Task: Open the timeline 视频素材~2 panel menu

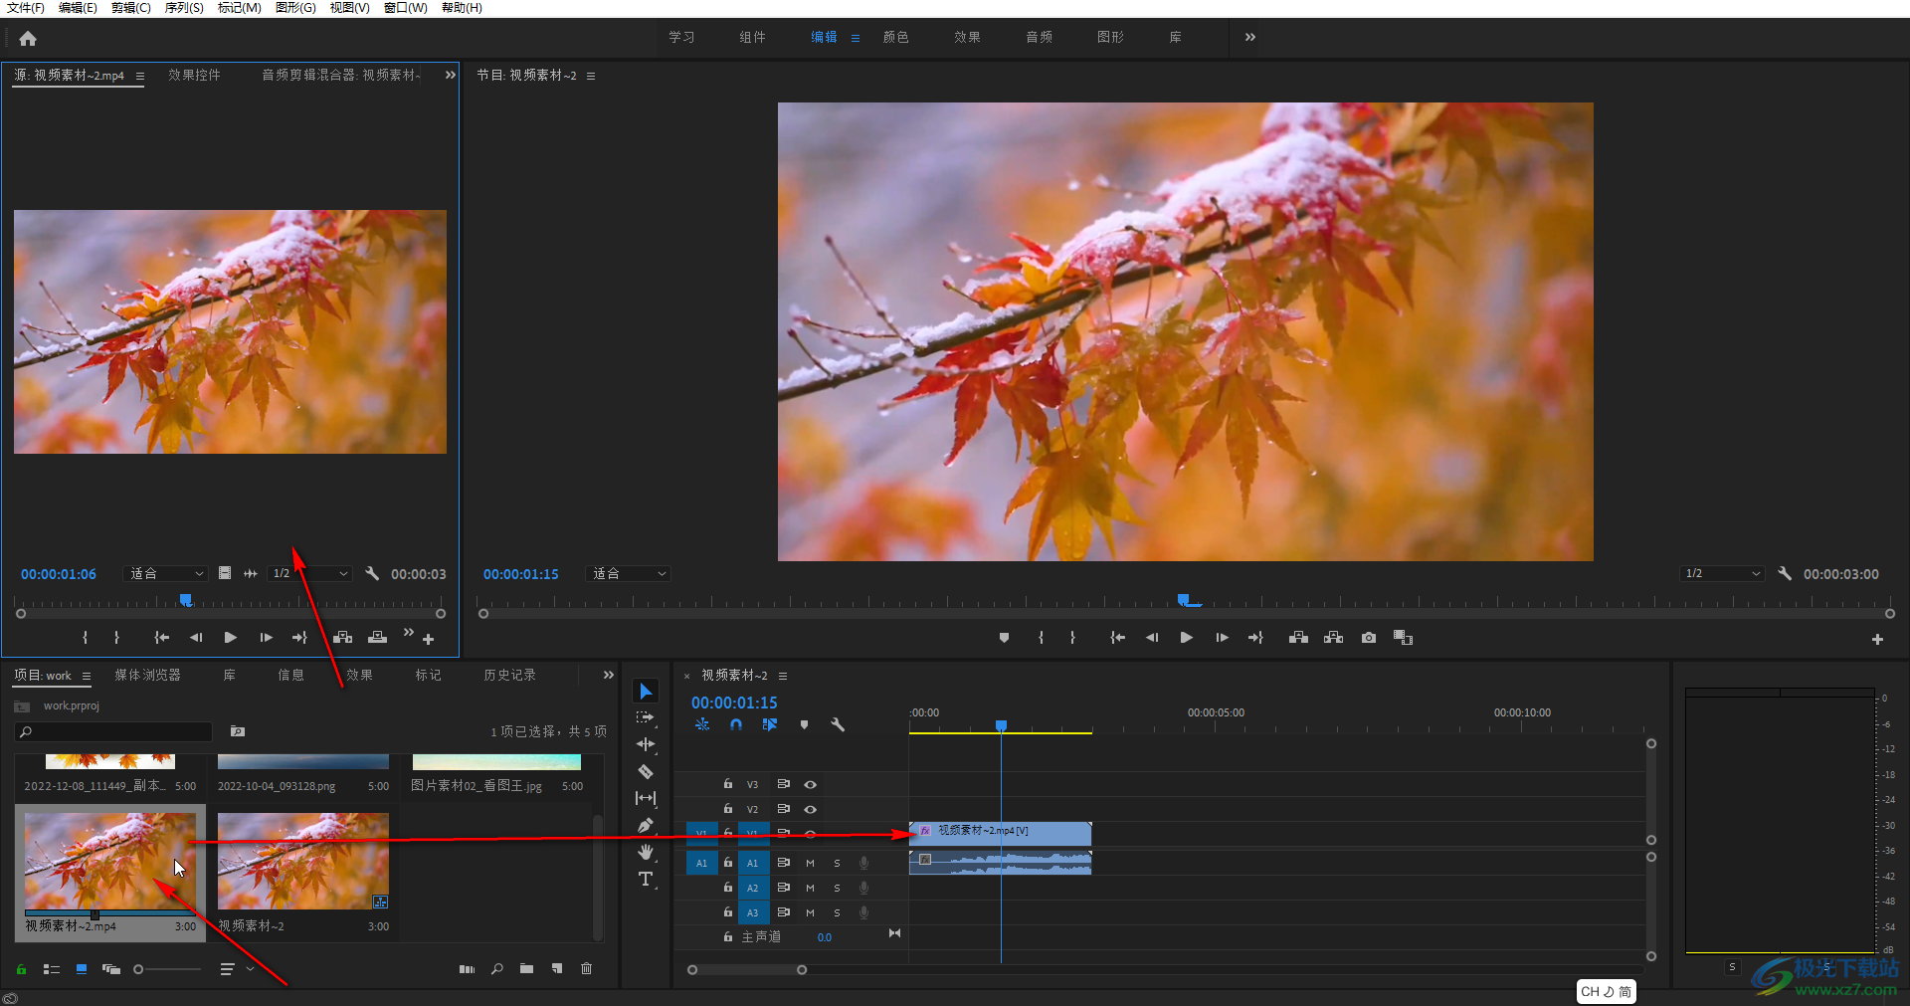Action: (x=783, y=676)
